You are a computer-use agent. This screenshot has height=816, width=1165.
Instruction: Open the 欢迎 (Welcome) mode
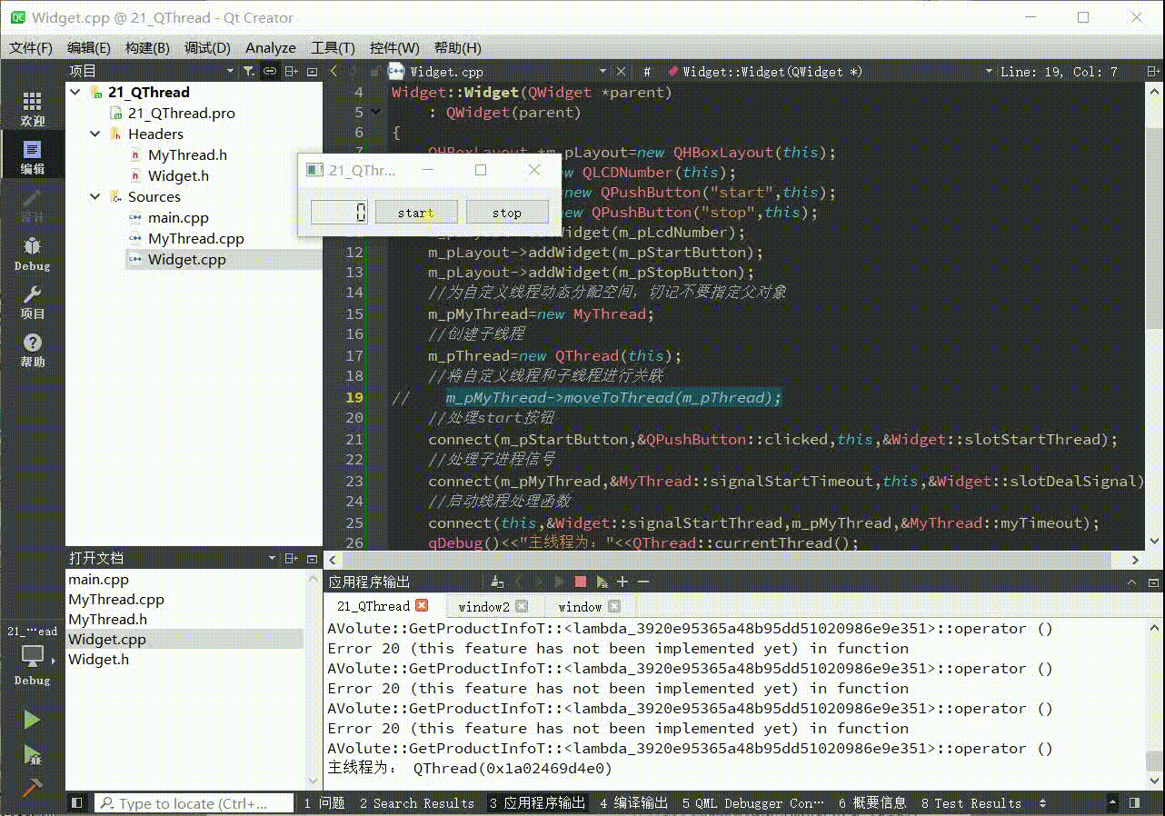32,109
